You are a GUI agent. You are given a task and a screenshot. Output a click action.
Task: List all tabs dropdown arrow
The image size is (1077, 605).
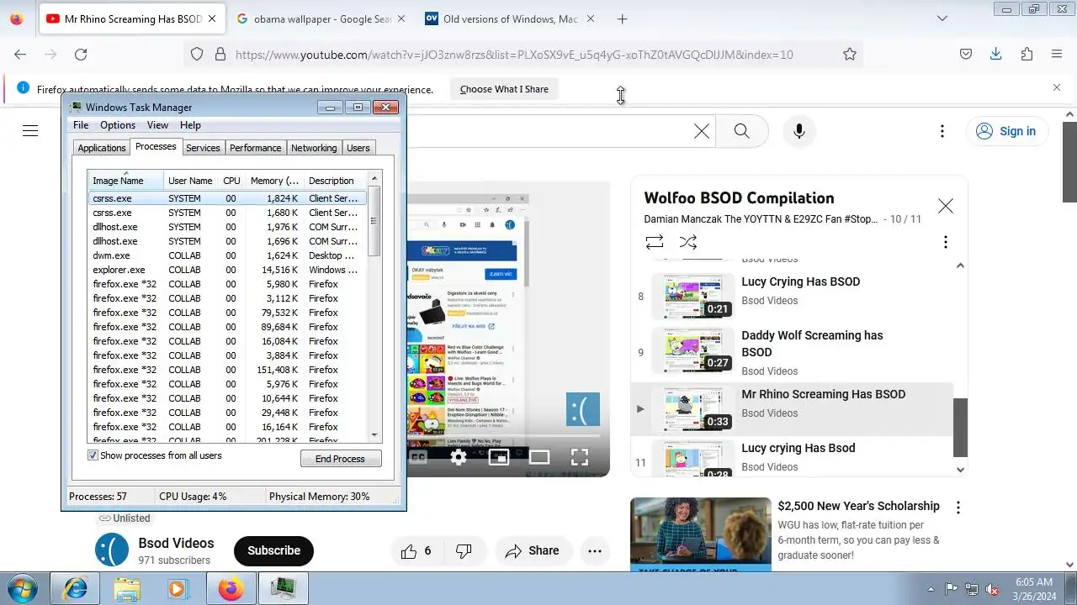click(942, 18)
